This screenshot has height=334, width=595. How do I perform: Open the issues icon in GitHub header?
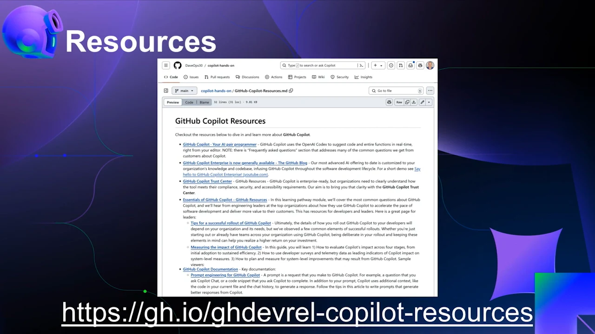point(391,65)
